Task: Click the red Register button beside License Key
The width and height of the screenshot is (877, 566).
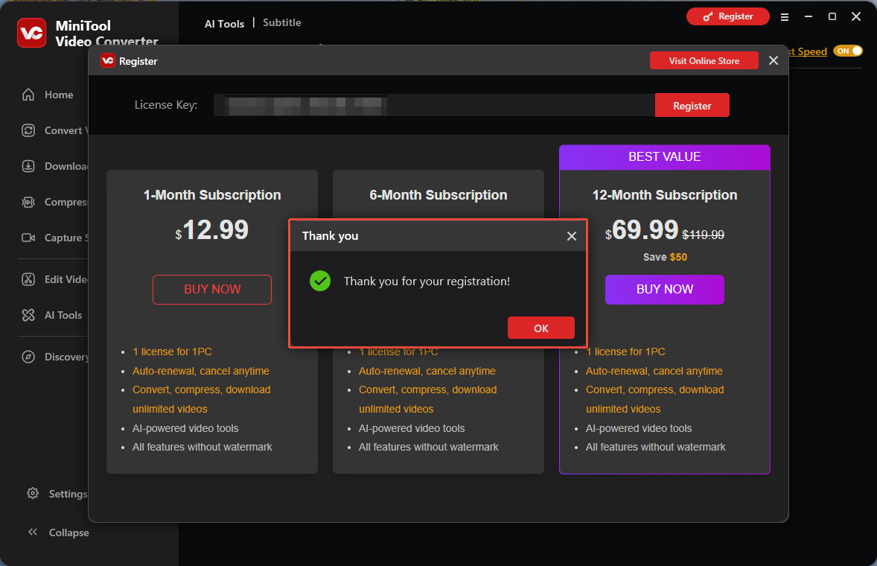Action: point(692,105)
